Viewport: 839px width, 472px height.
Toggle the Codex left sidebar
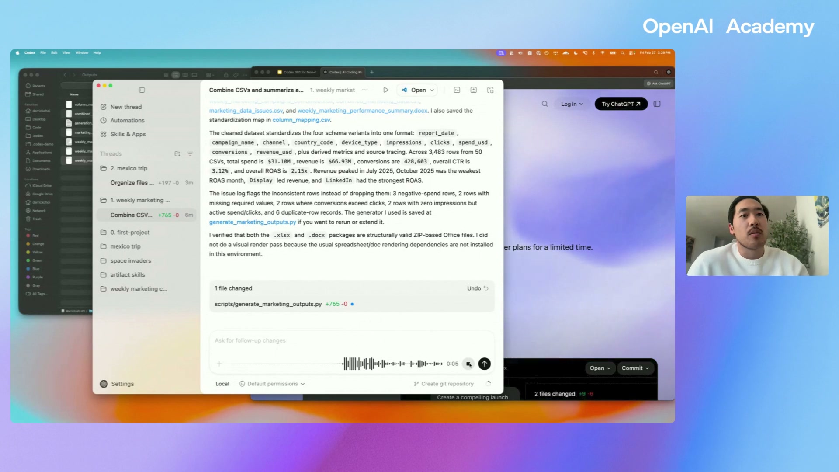142,90
